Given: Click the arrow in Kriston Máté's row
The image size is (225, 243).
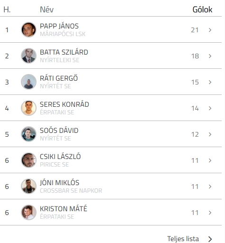Looking at the screenshot, I should click(x=210, y=213).
